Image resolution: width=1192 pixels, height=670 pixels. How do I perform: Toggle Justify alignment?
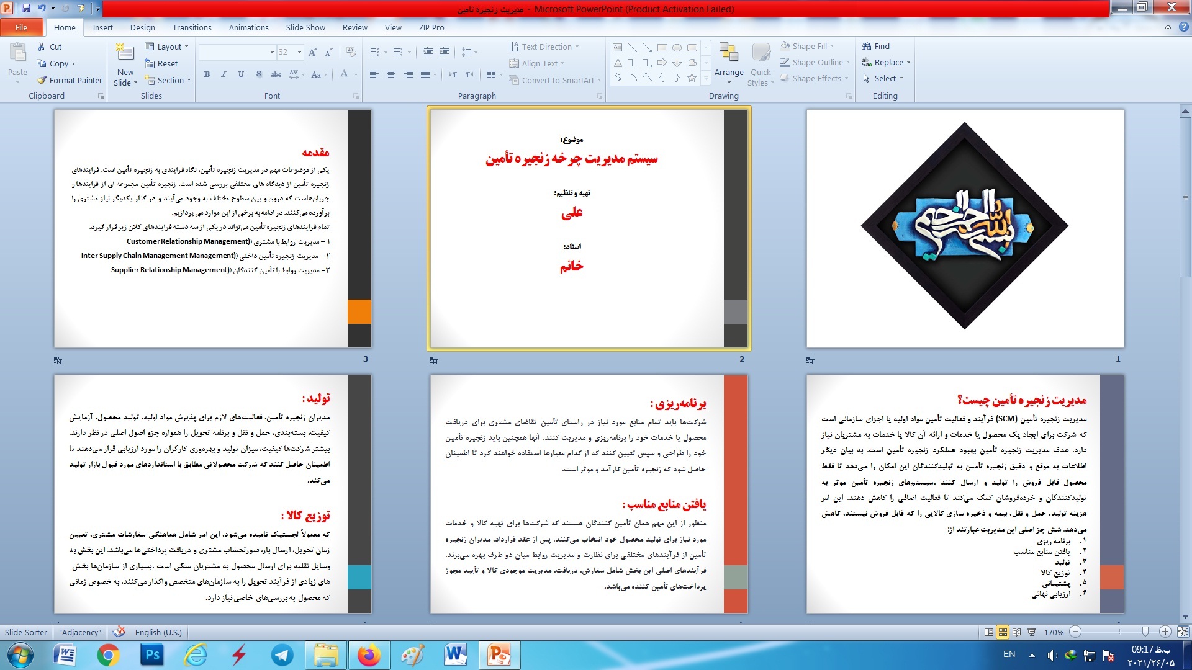(425, 74)
